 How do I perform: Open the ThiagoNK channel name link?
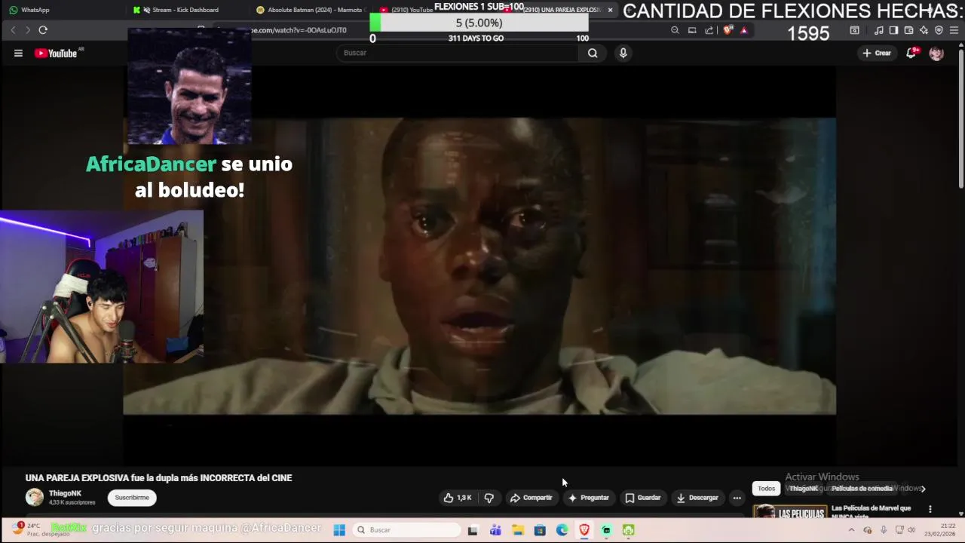65,493
